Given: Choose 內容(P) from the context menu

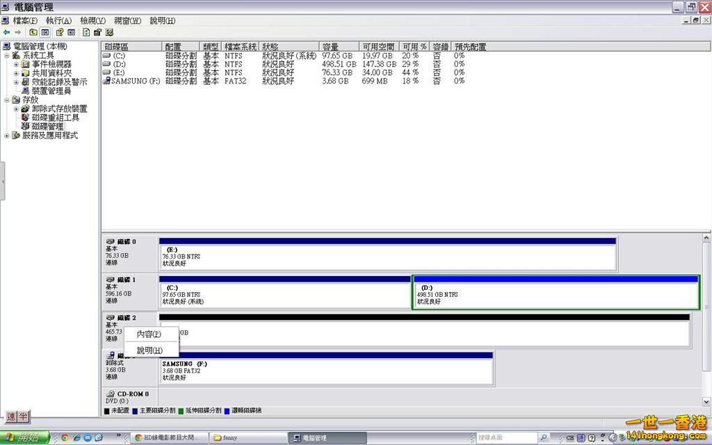Looking at the screenshot, I should 148,334.
